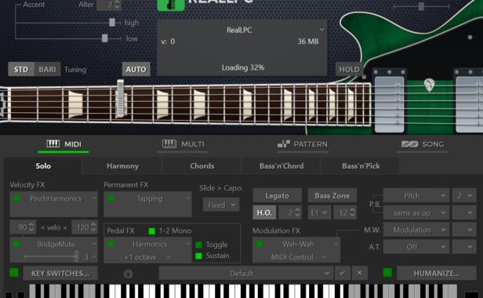Switch to the SONG mode tab
Viewport: 483px width, 298px height.
pyautogui.click(x=423, y=144)
